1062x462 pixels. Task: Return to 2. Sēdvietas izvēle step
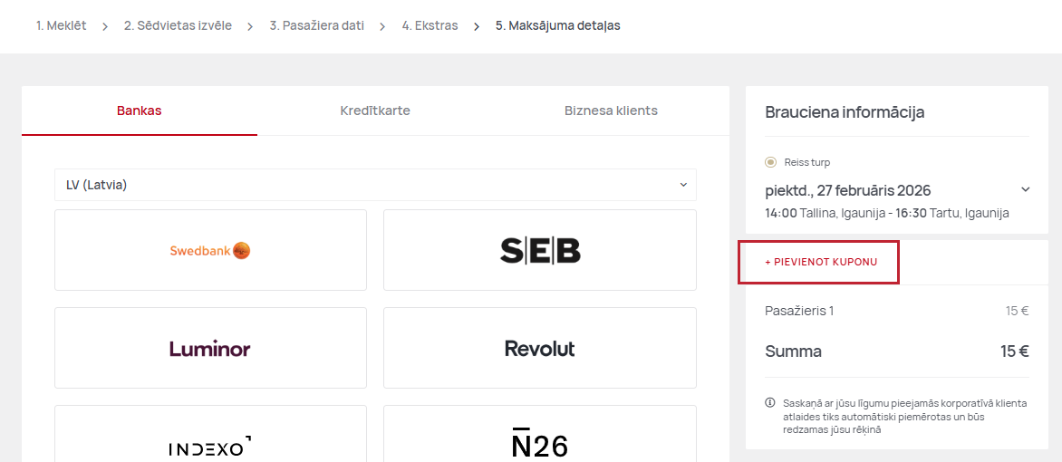coord(178,26)
